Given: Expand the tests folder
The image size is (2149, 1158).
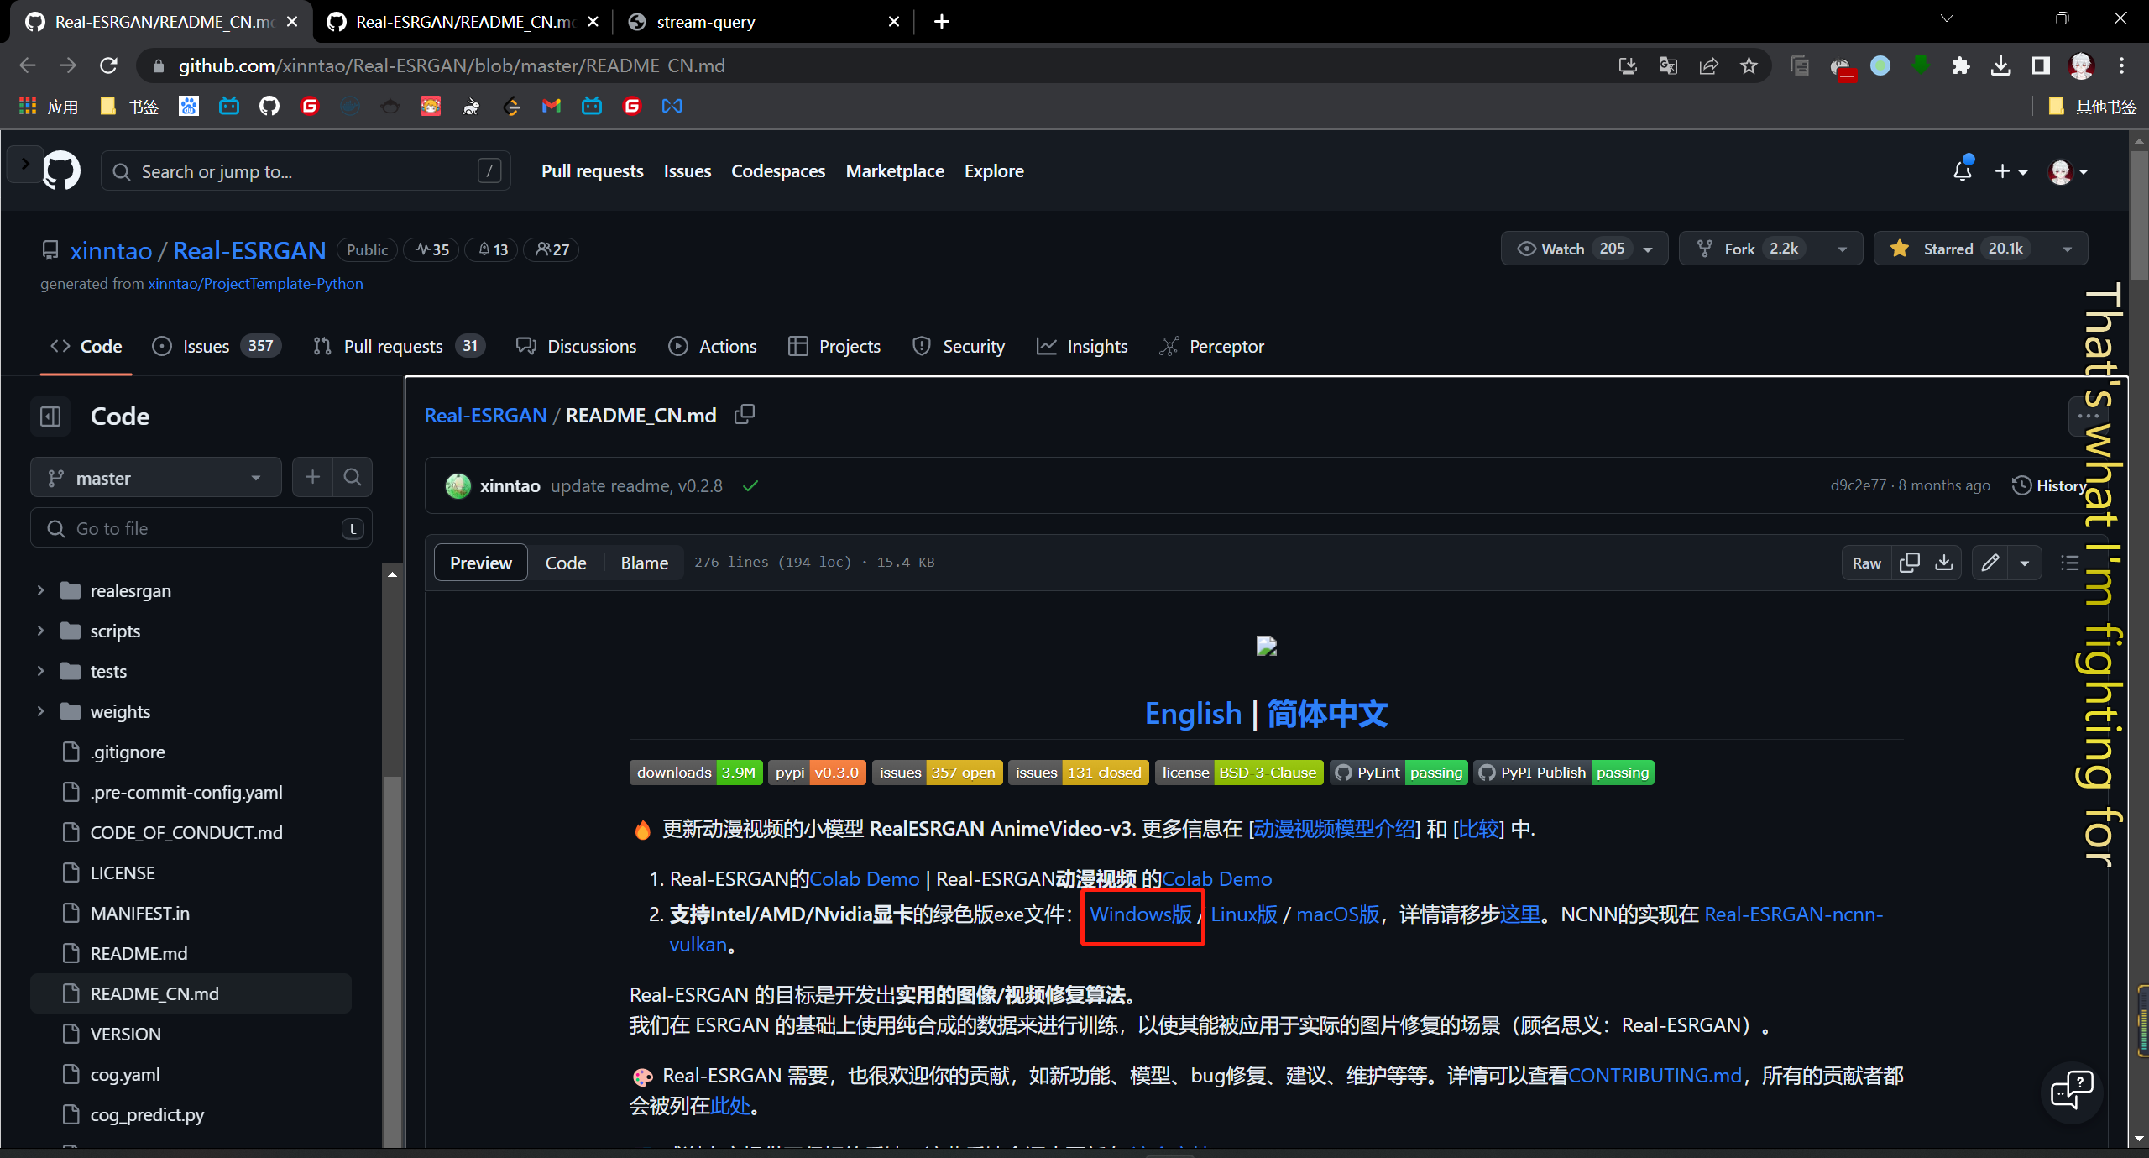Looking at the screenshot, I should pos(40,671).
